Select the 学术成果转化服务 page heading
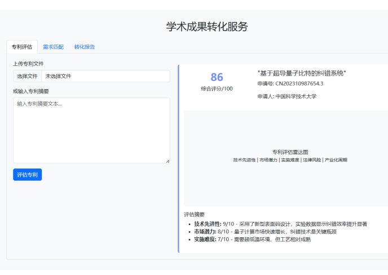Image resolution: width=388 pixels, height=275 pixels. [207, 26]
